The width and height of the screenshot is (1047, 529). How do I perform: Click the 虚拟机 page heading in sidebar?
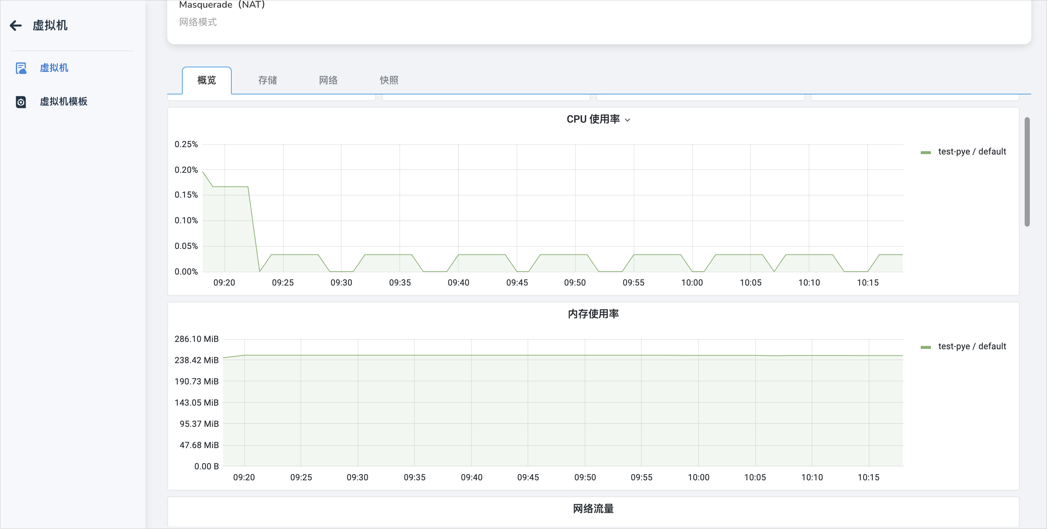coord(50,26)
